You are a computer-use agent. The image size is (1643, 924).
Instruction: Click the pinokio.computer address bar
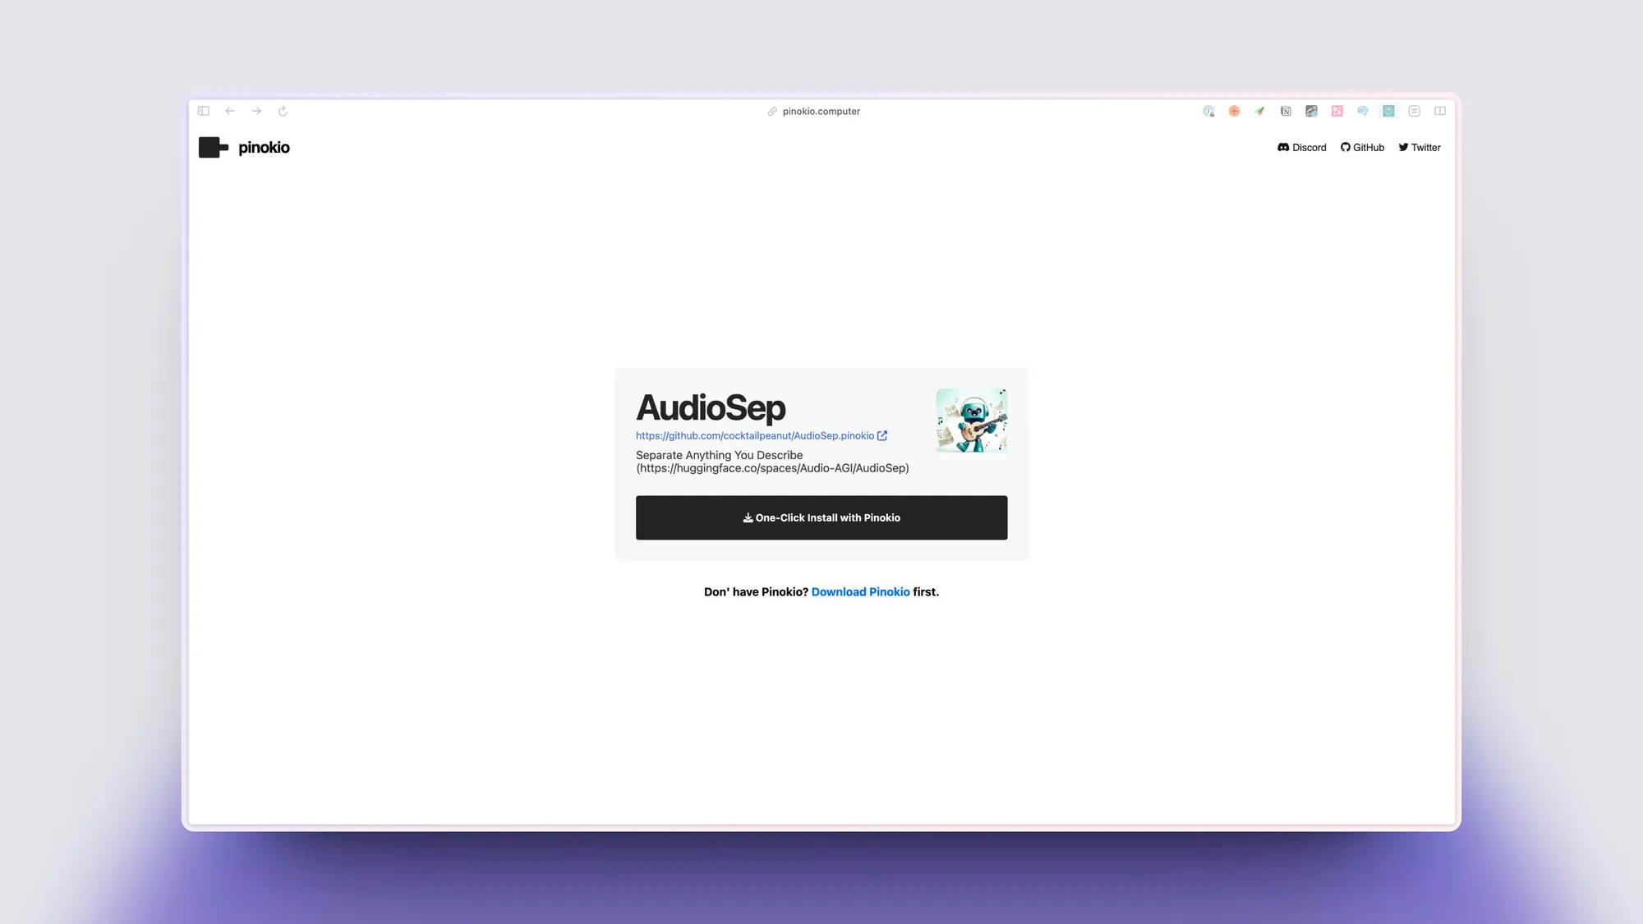click(821, 111)
